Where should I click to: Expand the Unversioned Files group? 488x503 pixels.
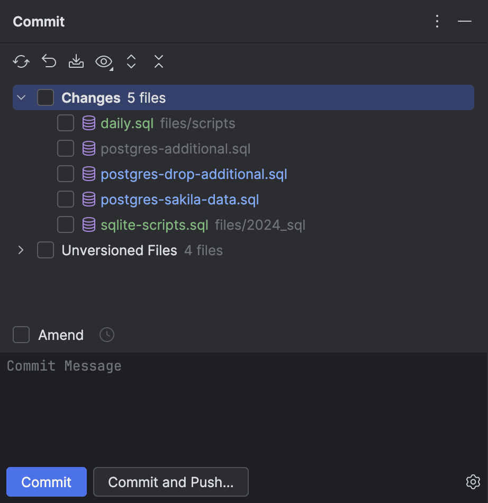click(x=21, y=250)
